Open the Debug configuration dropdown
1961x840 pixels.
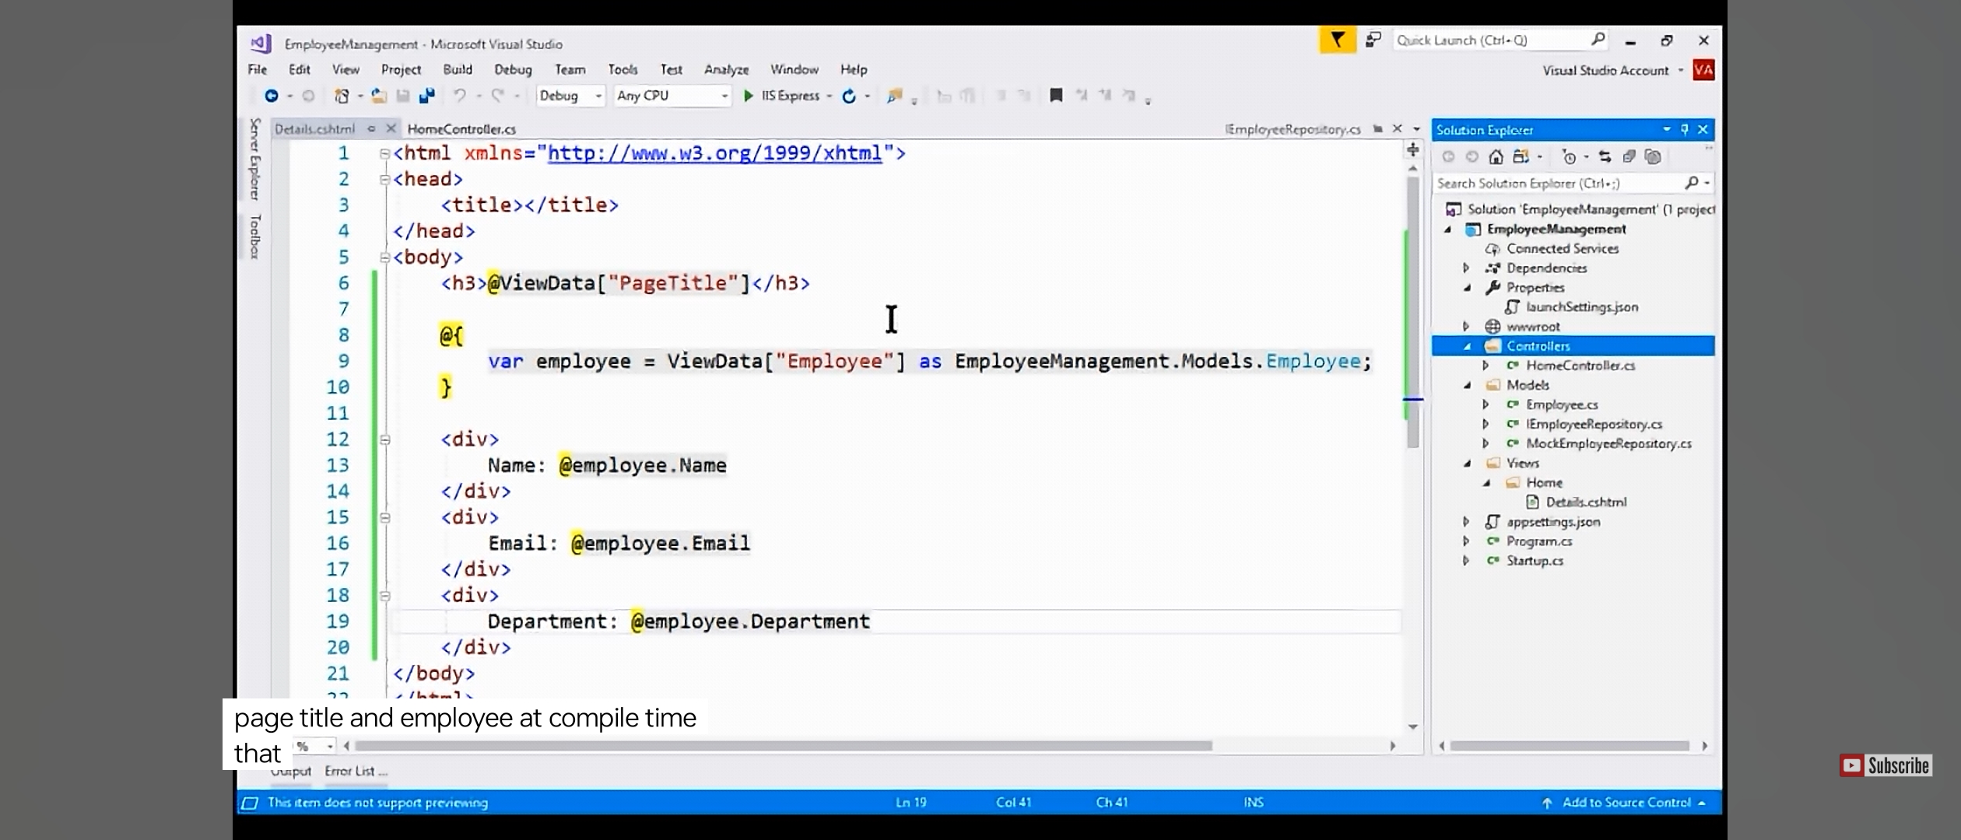(x=570, y=96)
